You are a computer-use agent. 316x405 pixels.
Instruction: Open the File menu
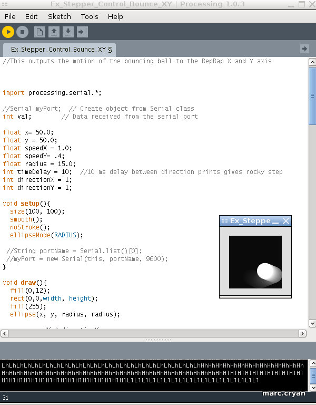(x=10, y=16)
